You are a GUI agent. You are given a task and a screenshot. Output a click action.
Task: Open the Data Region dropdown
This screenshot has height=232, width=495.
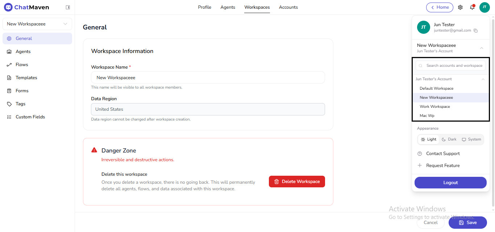click(208, 109)
